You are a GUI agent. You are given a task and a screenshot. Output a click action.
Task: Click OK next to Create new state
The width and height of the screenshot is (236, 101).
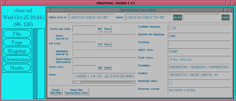click(100, 29)
